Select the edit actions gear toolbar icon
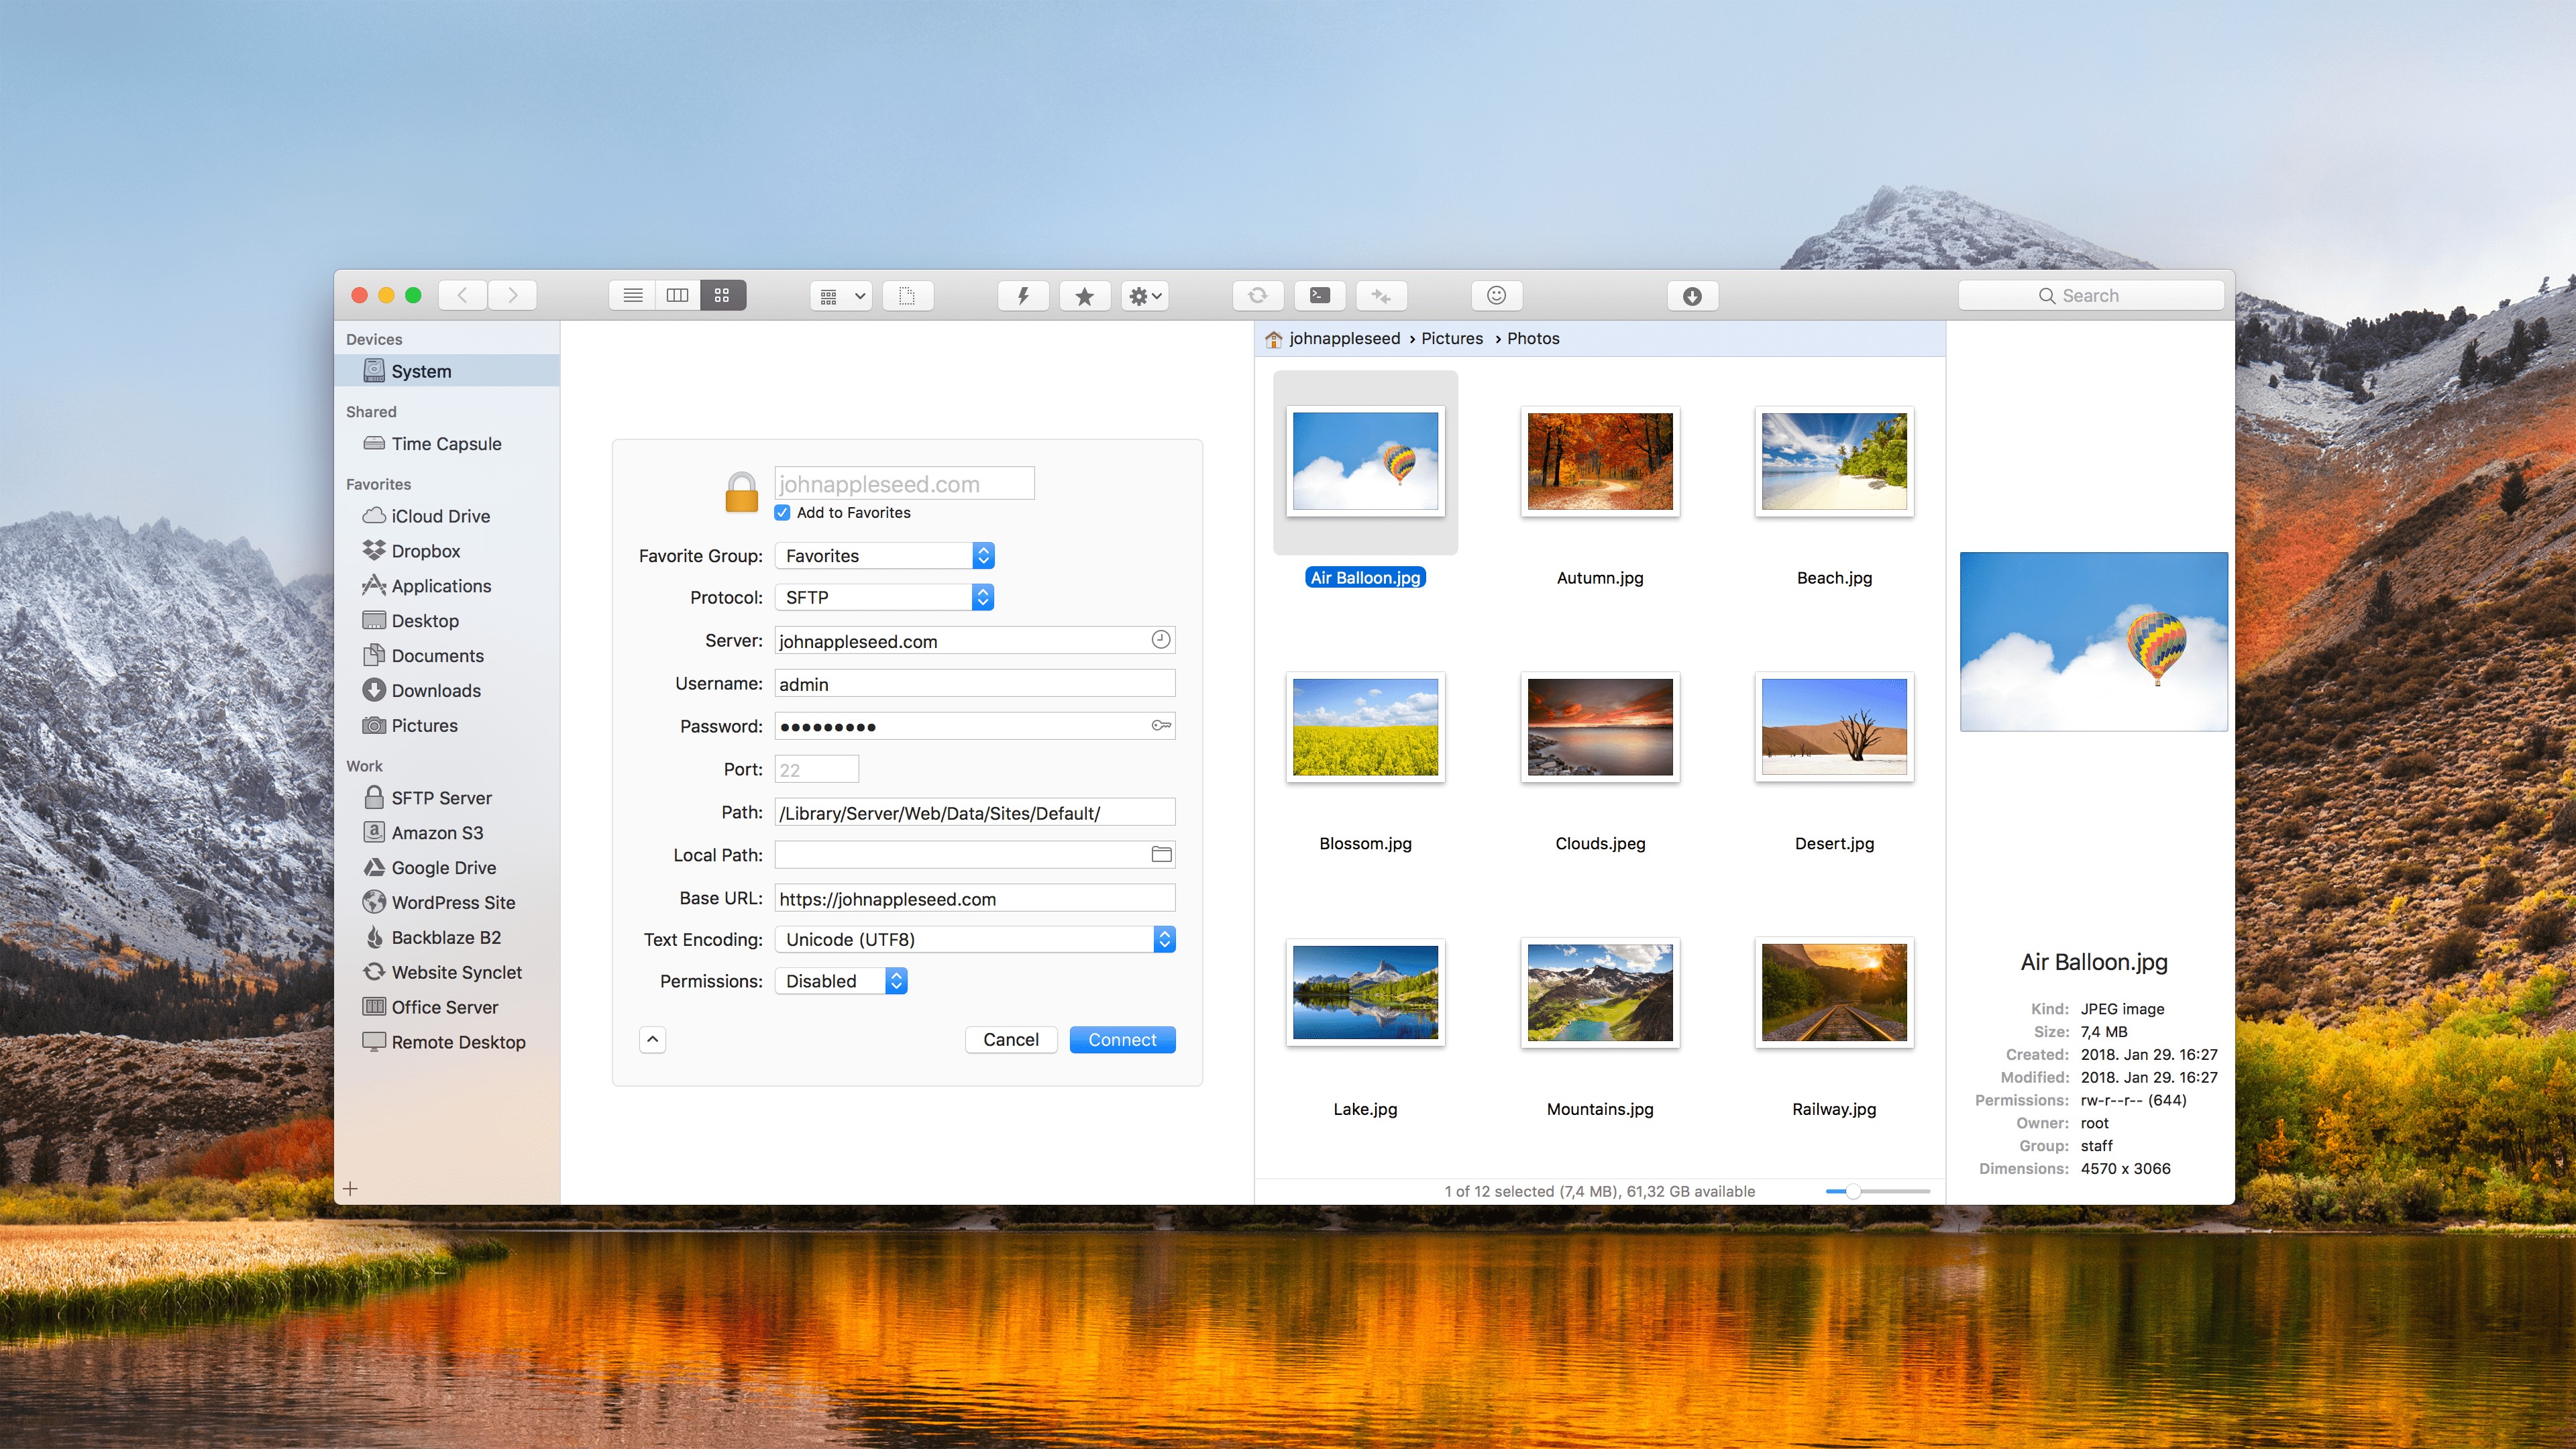 tap(1146, 295)
